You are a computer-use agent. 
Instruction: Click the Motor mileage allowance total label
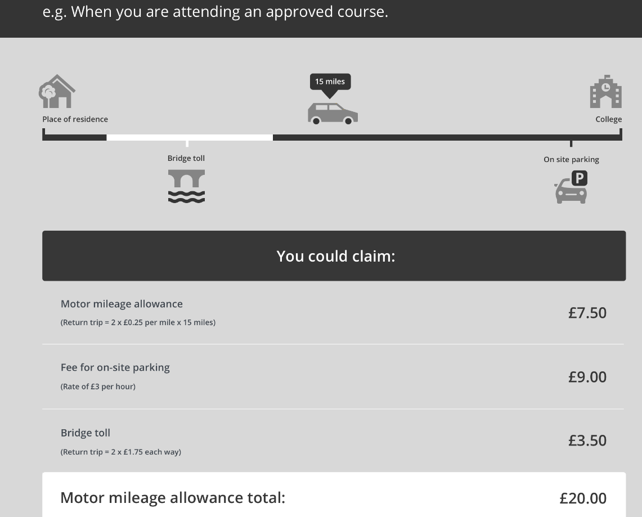click(x=173, y=498)
